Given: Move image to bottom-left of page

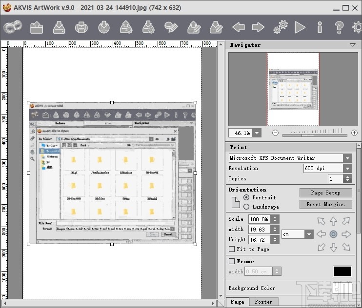Looking at the screenshot, I should (x=321, y=248).
